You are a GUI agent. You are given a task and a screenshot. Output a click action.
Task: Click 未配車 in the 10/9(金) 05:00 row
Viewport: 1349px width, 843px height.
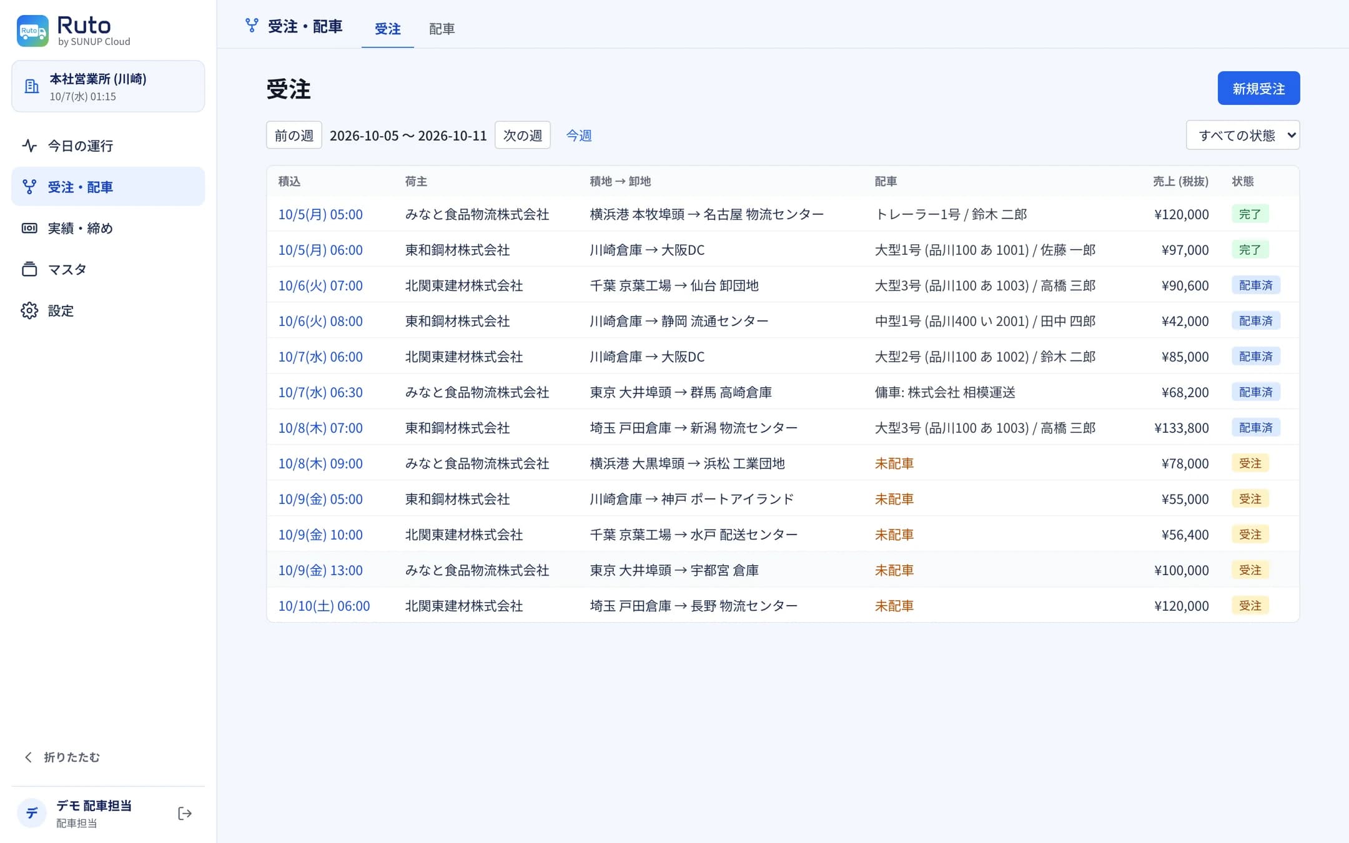click(x=894, y=499)
